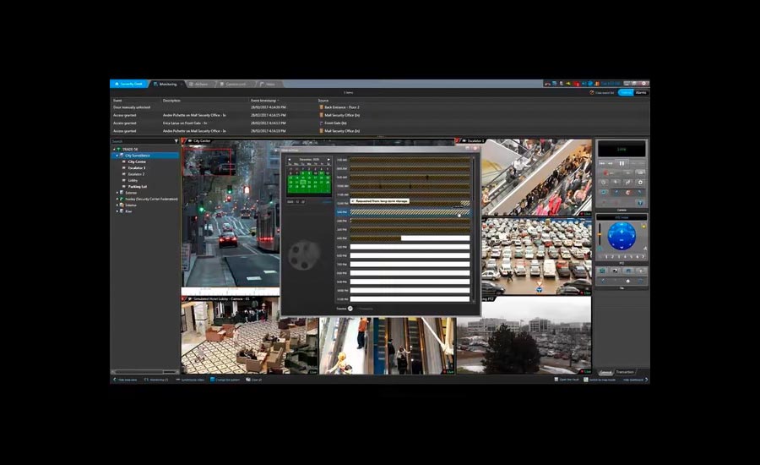The height and width of the screenshot is (465, 760).
Task: Expand the Exterior tree node
Action: [117, 192]
